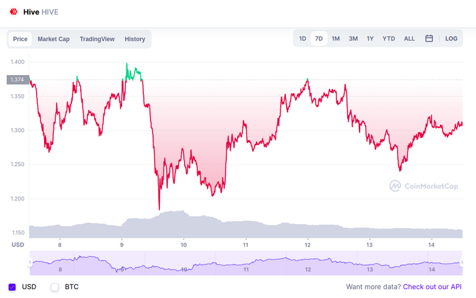Screen dimensions: 476x298
Task: Click the 1.374 price label marker
Action: point(17,79)
